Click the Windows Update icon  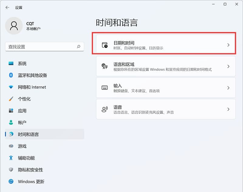click(11, 182)
